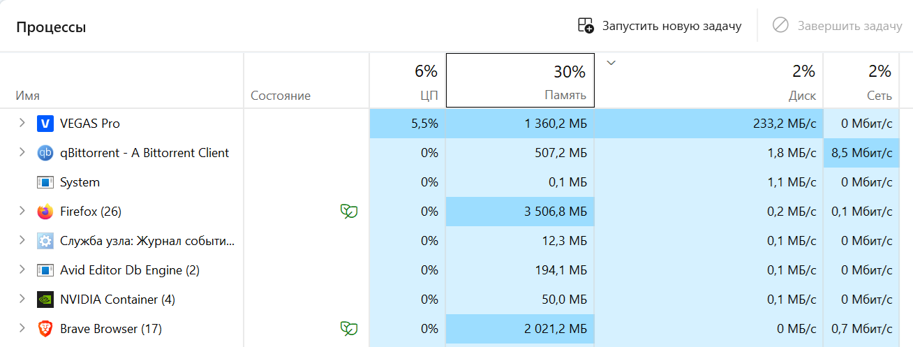This screenshot has width=913, height=347.
Task: Expand the NVIDIA Container (4) group
Action: pos(22,300)
